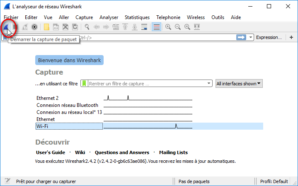298x186 pixels.
Task: Click the green capture filter bookmark icon
Action: pyautogui.click(x=84, y=83)
